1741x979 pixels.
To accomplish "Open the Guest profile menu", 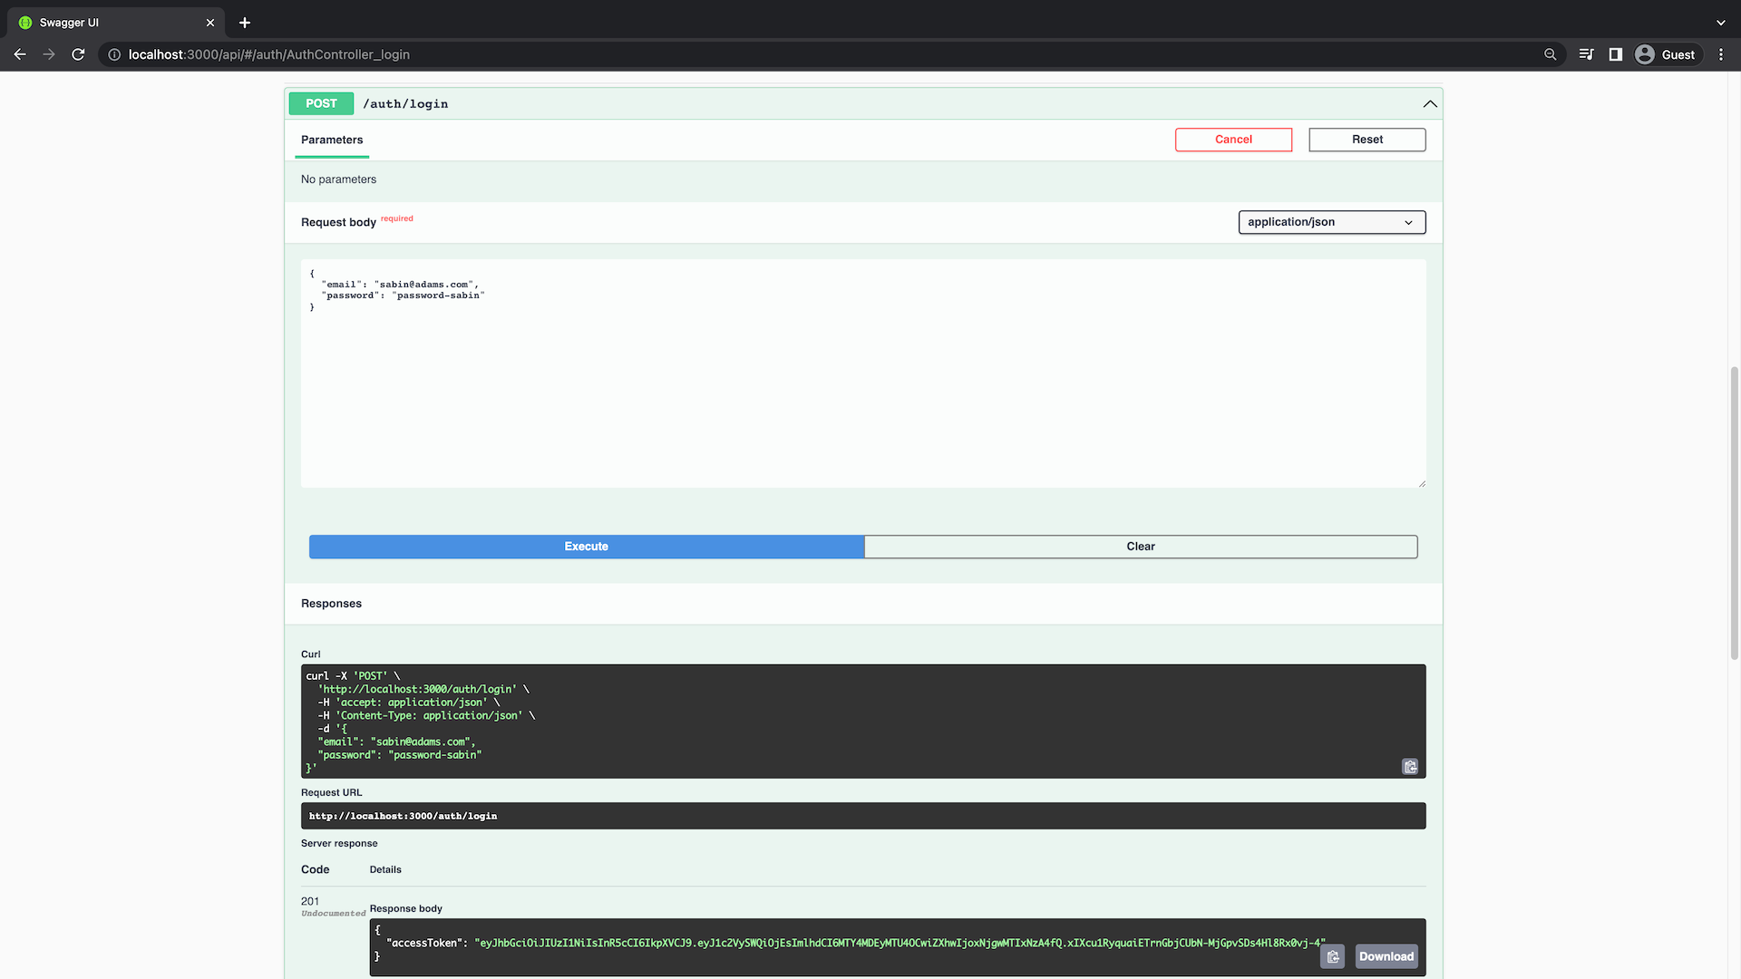I will click(x=1667, y=54).
